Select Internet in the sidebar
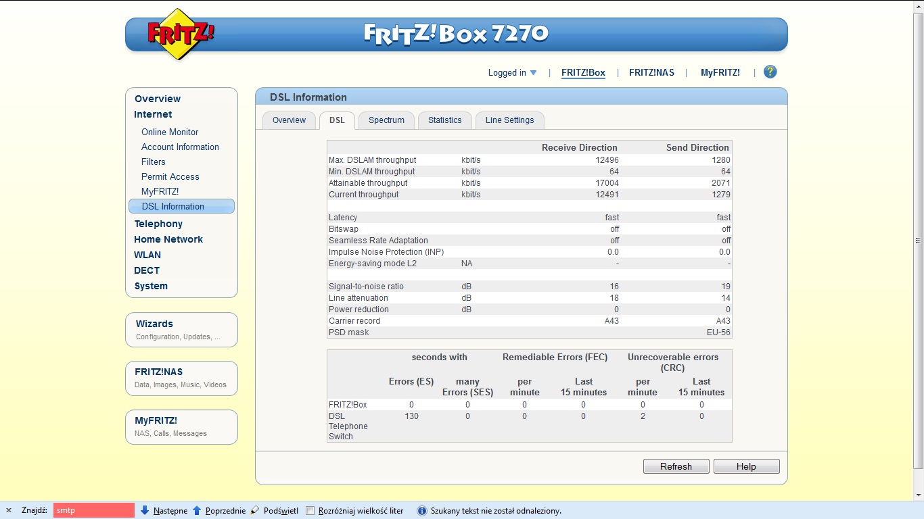 153,114
